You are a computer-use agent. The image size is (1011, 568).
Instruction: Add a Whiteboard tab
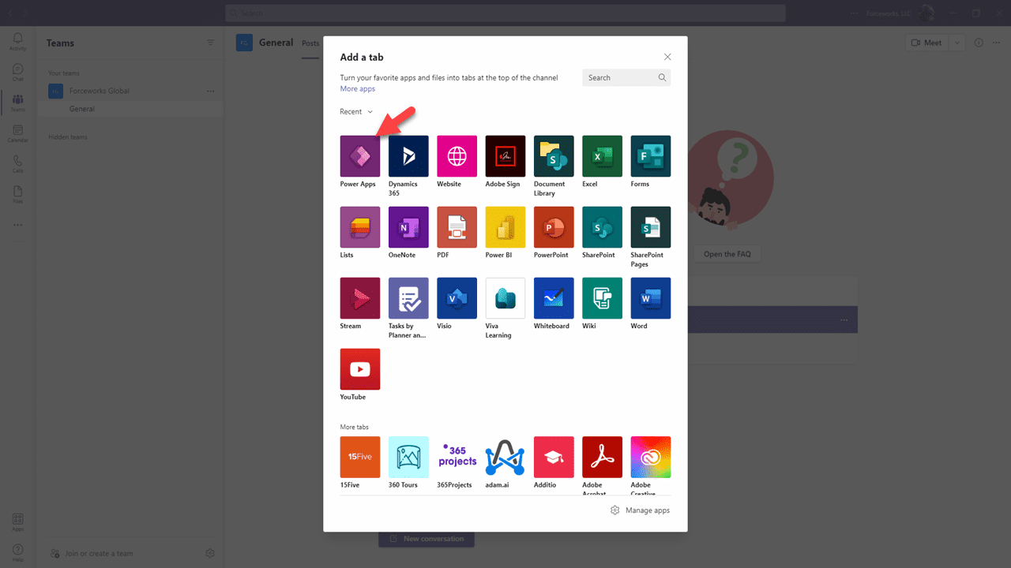pos(553,297)
